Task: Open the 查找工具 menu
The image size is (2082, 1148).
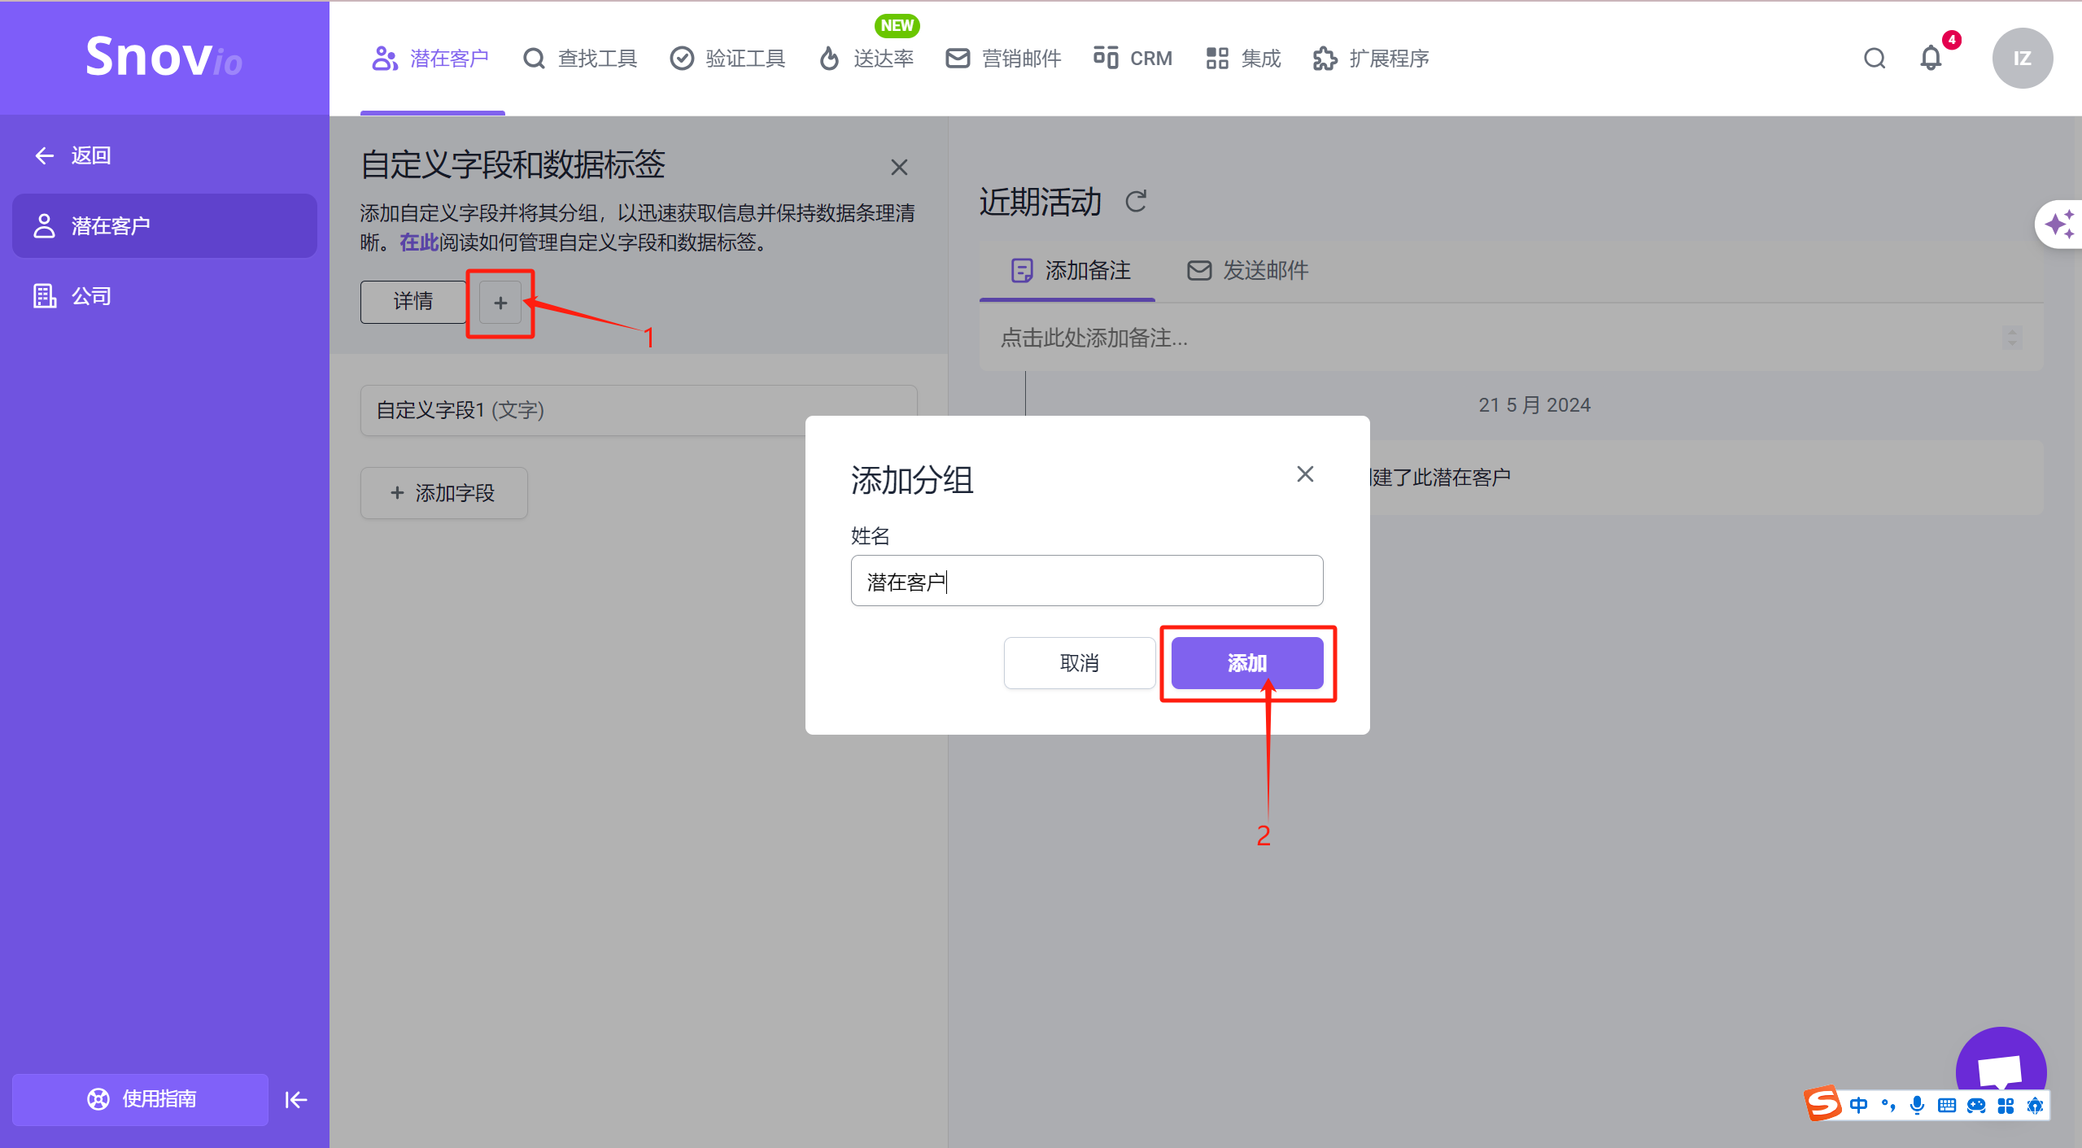Action: [x=580, y=59]
